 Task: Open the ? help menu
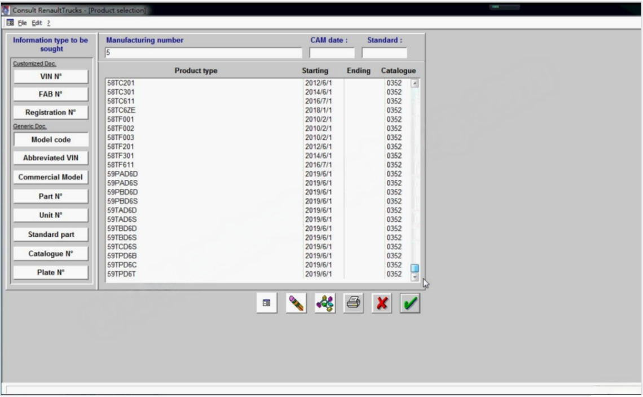[49, 23]
